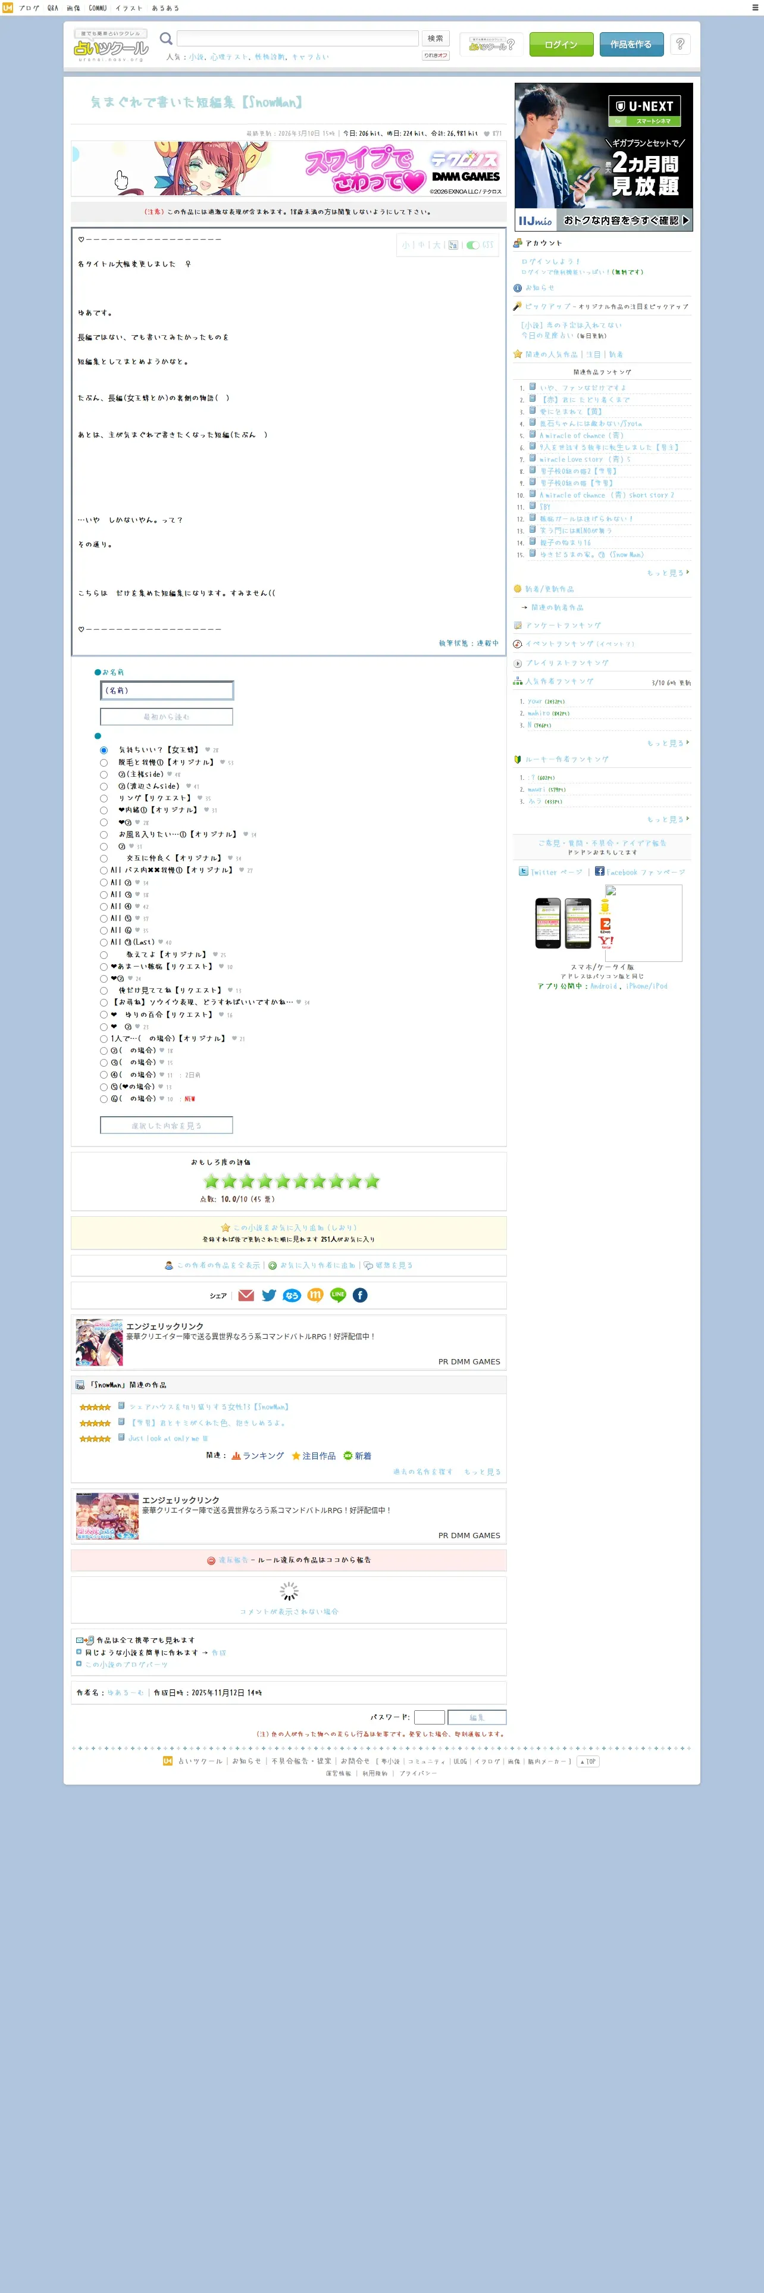The height and width of the screenshot is (2293, 764).
Task: Select radio All ⑦(Last)
Action: click(103, 943)
